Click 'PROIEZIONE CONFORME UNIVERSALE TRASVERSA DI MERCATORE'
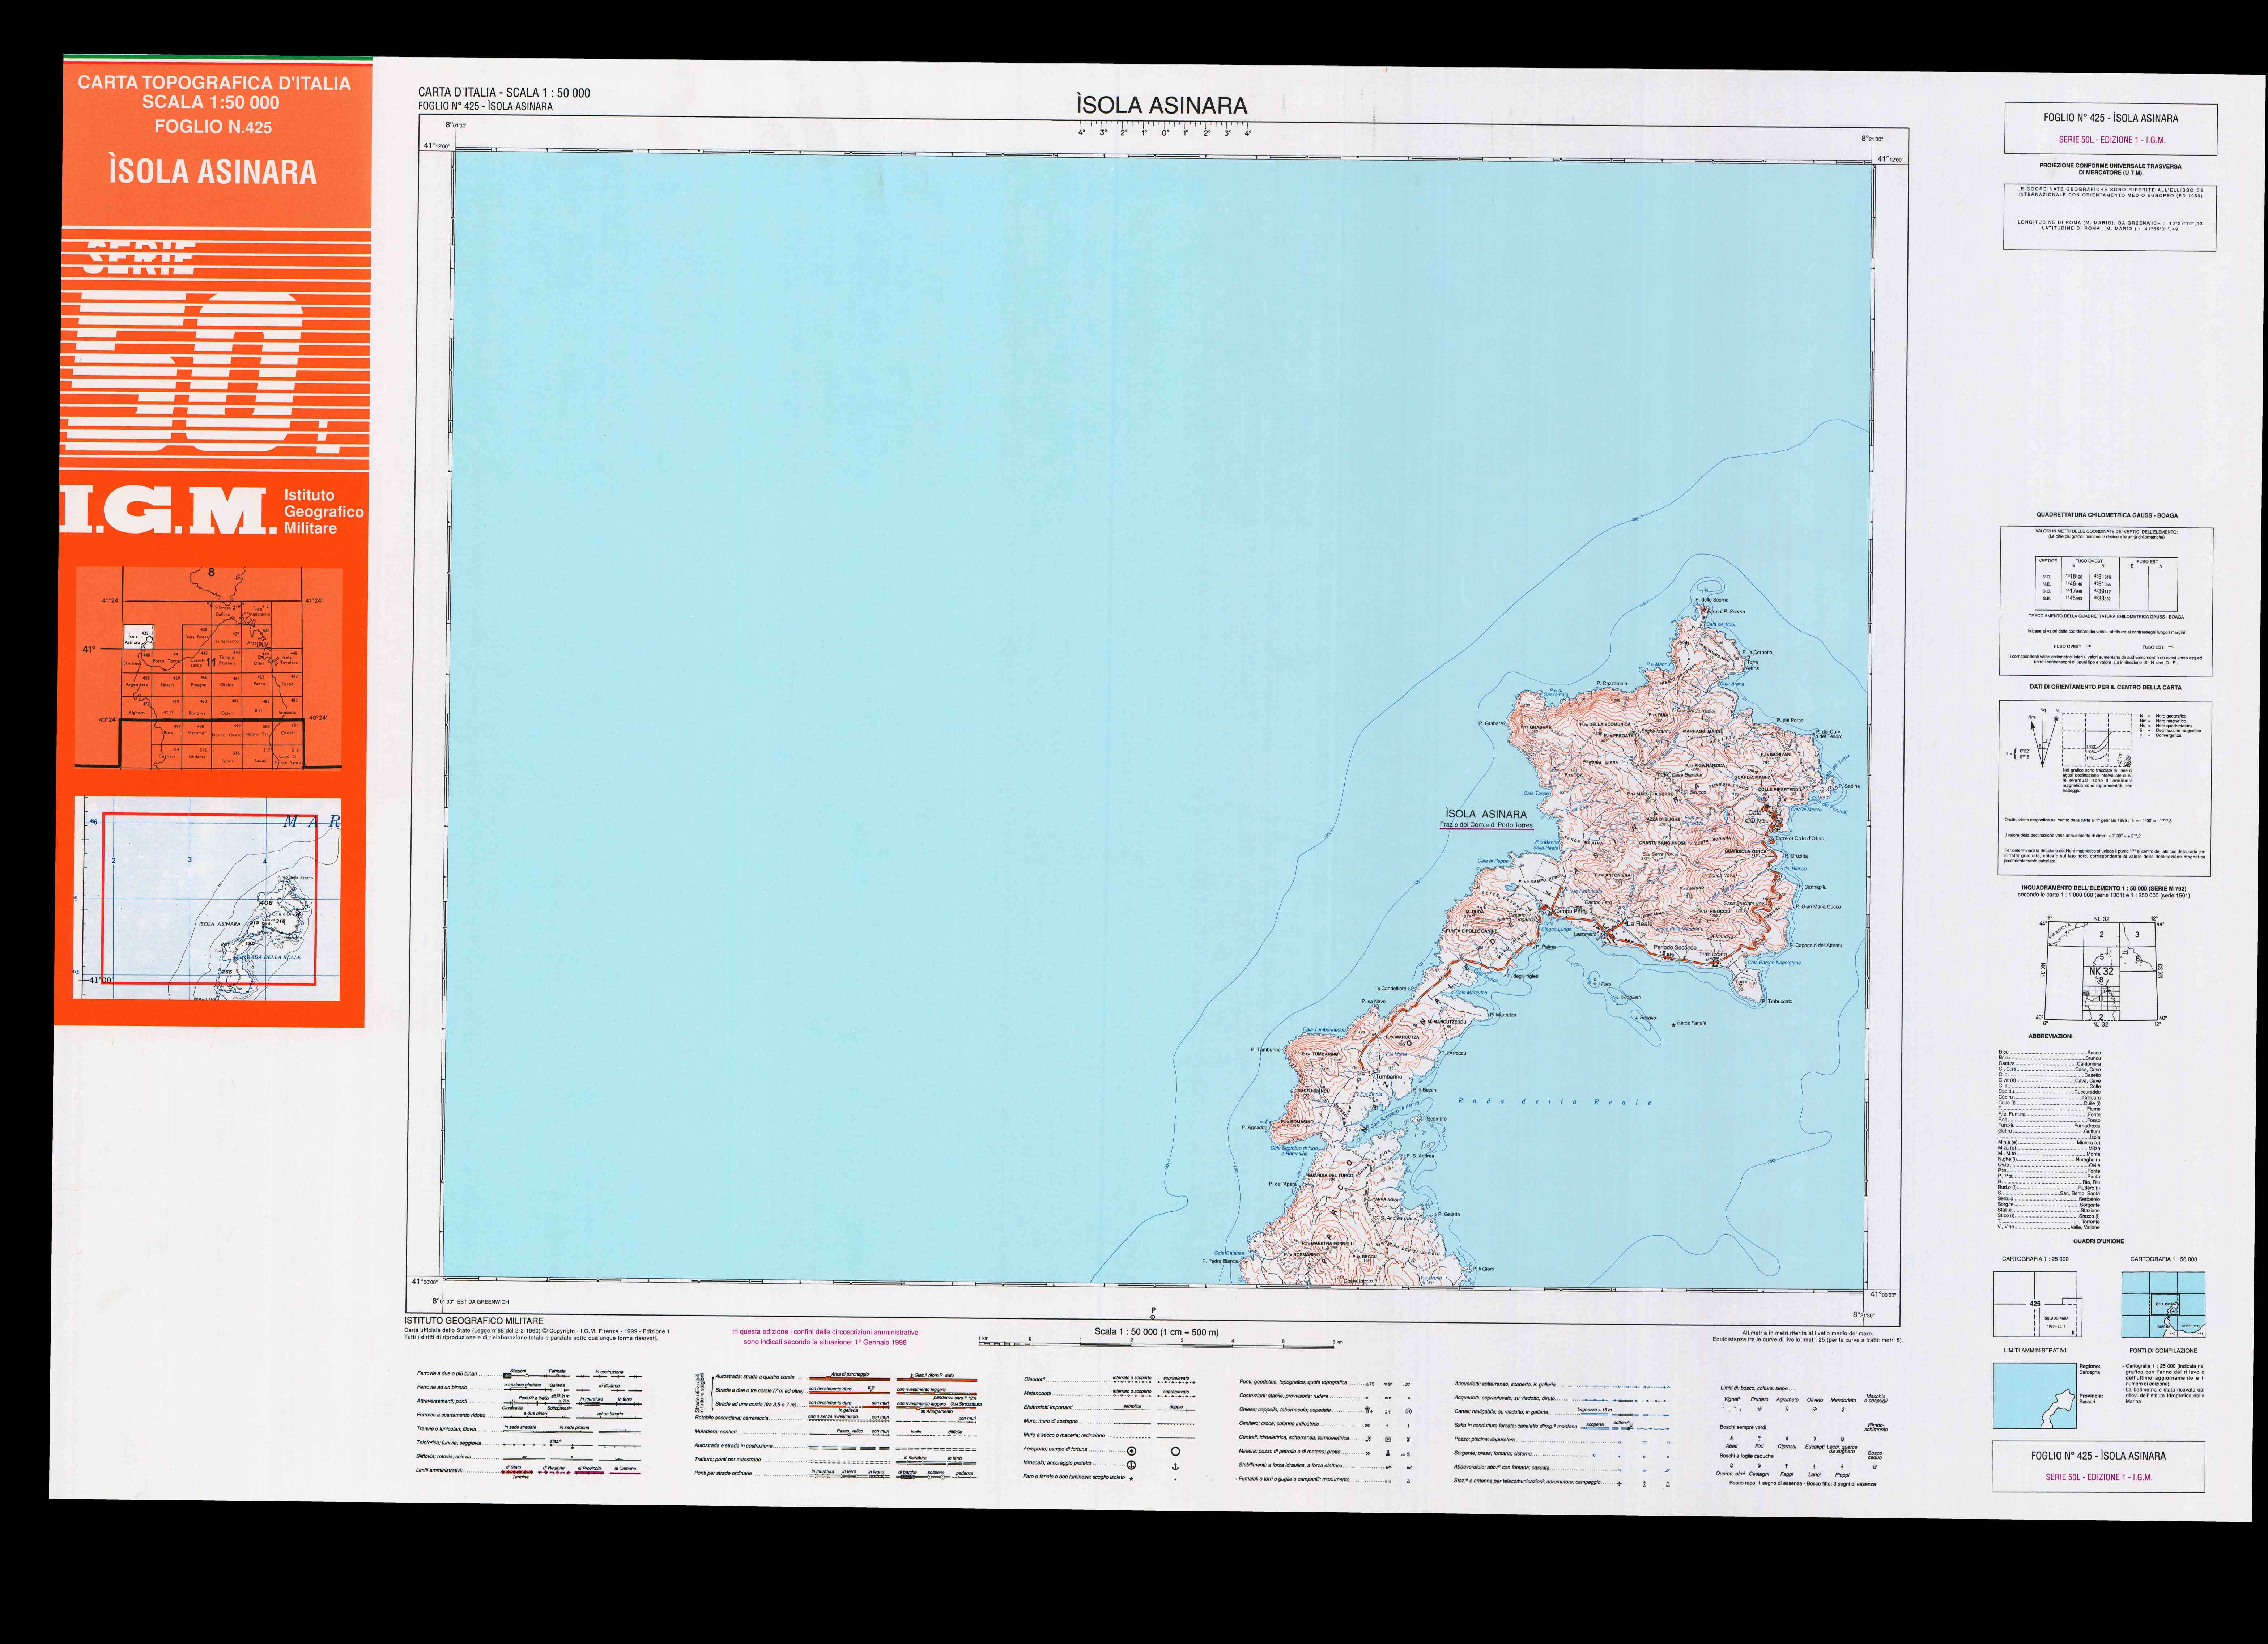 [x=2110, y=169]
